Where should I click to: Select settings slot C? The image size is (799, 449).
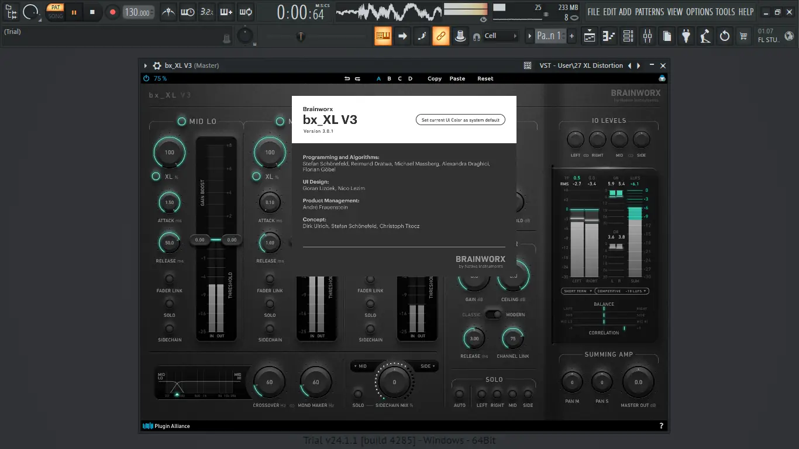coord(400,78)
